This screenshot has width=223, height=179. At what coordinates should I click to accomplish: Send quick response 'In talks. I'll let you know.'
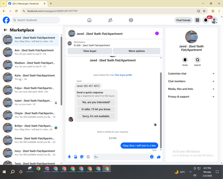coord(96,109)
